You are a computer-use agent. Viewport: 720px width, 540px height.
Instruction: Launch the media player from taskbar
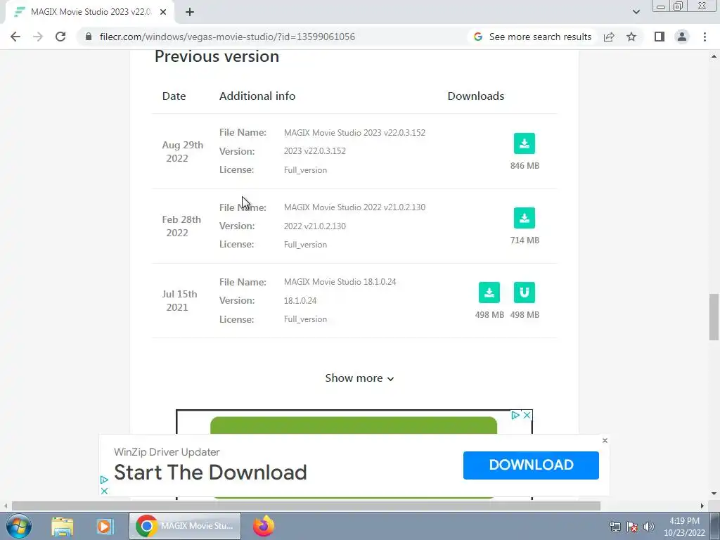coord(104,526)
